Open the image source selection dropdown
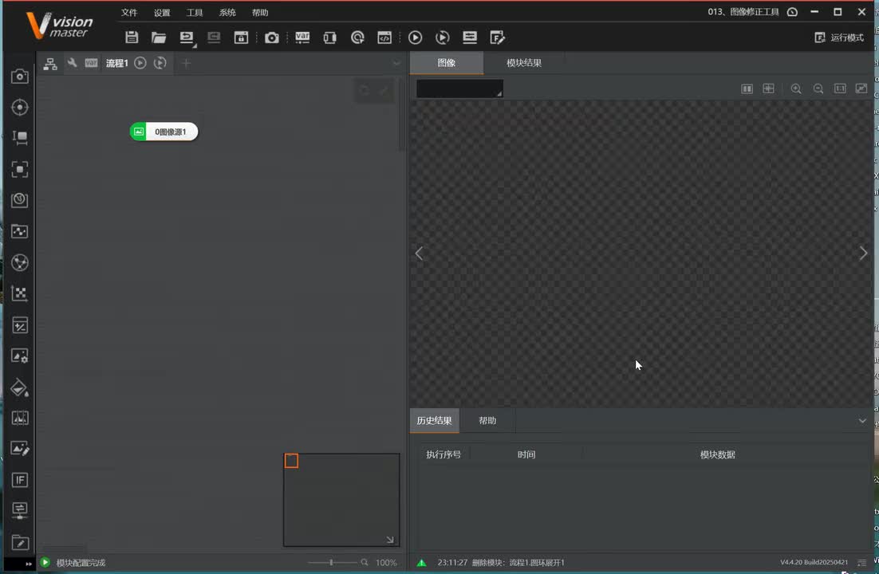Viewport: 879px width, 574px height. 459,88
